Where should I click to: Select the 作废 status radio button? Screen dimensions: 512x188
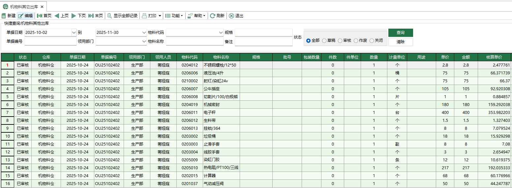pyautogui.click(x=356, y=40)
